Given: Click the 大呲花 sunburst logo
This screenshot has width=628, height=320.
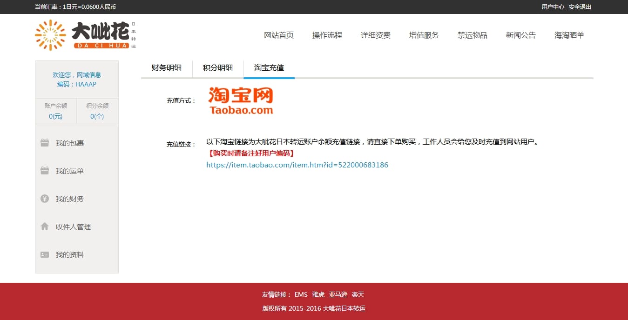Looking at the screenshot, I should [86, 35].
